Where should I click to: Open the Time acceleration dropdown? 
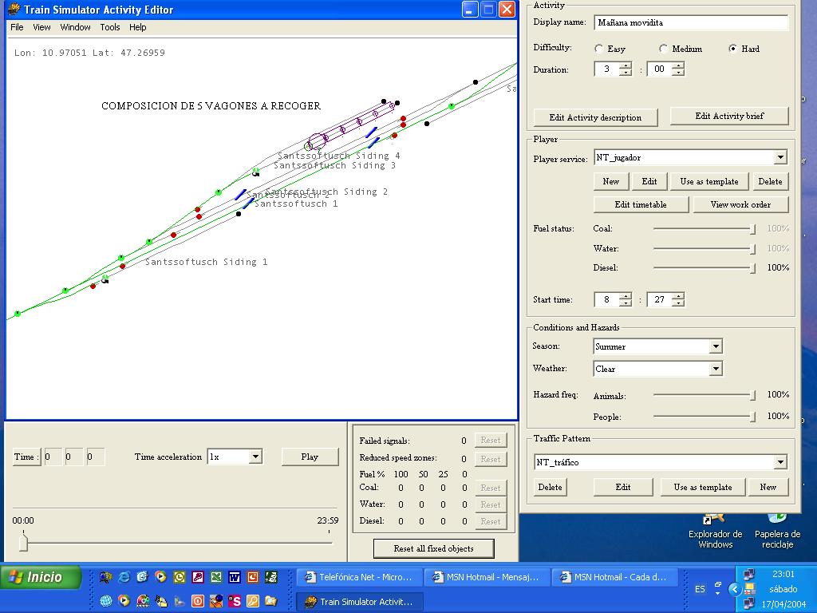click(255, 457)
